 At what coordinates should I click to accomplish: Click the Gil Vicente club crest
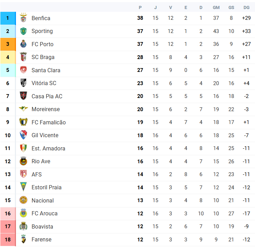[24, 135]
